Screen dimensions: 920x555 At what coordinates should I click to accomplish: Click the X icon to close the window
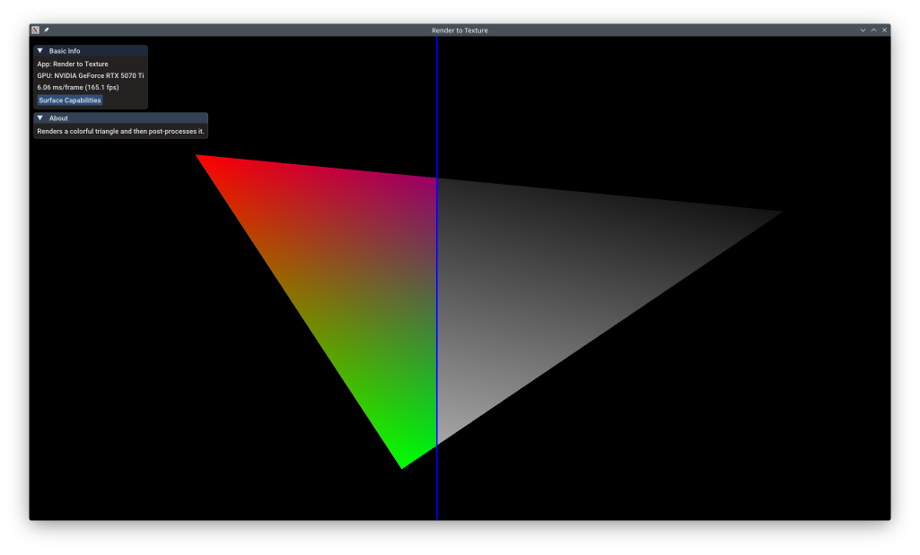884,30
